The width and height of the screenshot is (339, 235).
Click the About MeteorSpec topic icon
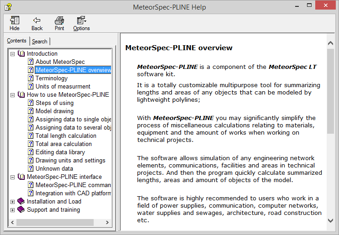[x=31, y=62]
